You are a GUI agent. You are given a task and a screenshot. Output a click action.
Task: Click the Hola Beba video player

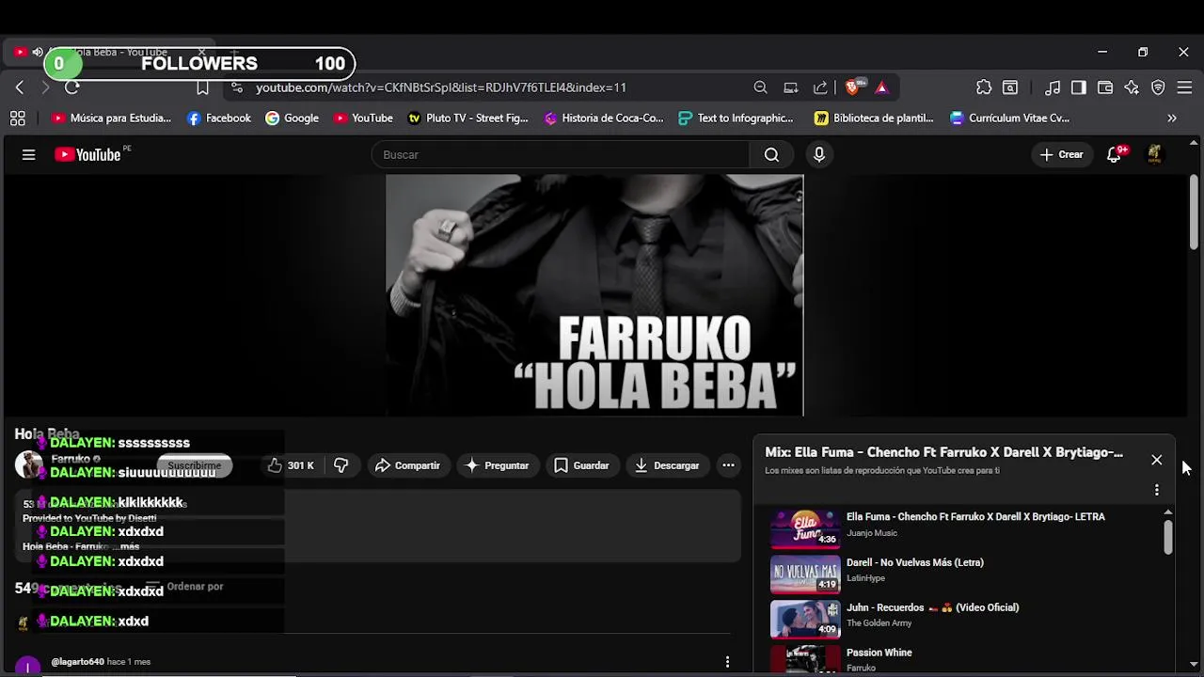(x=594, y=295)
